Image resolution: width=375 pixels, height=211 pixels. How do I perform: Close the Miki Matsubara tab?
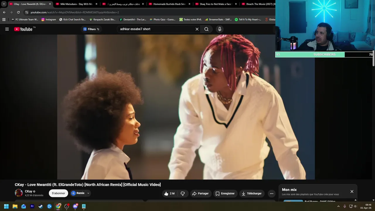coord(96,4)
